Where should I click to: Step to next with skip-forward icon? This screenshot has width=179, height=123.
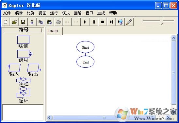111,22
